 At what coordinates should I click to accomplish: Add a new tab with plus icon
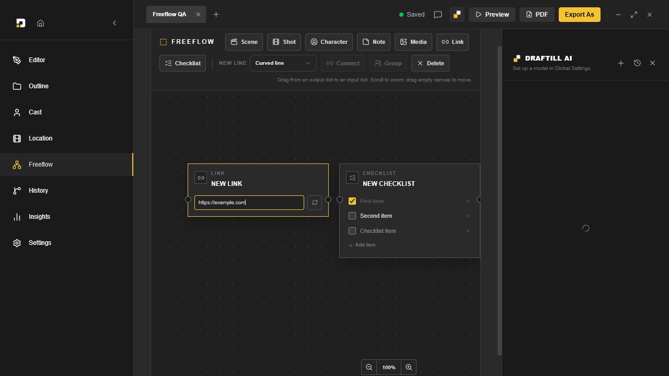point(216,15)
